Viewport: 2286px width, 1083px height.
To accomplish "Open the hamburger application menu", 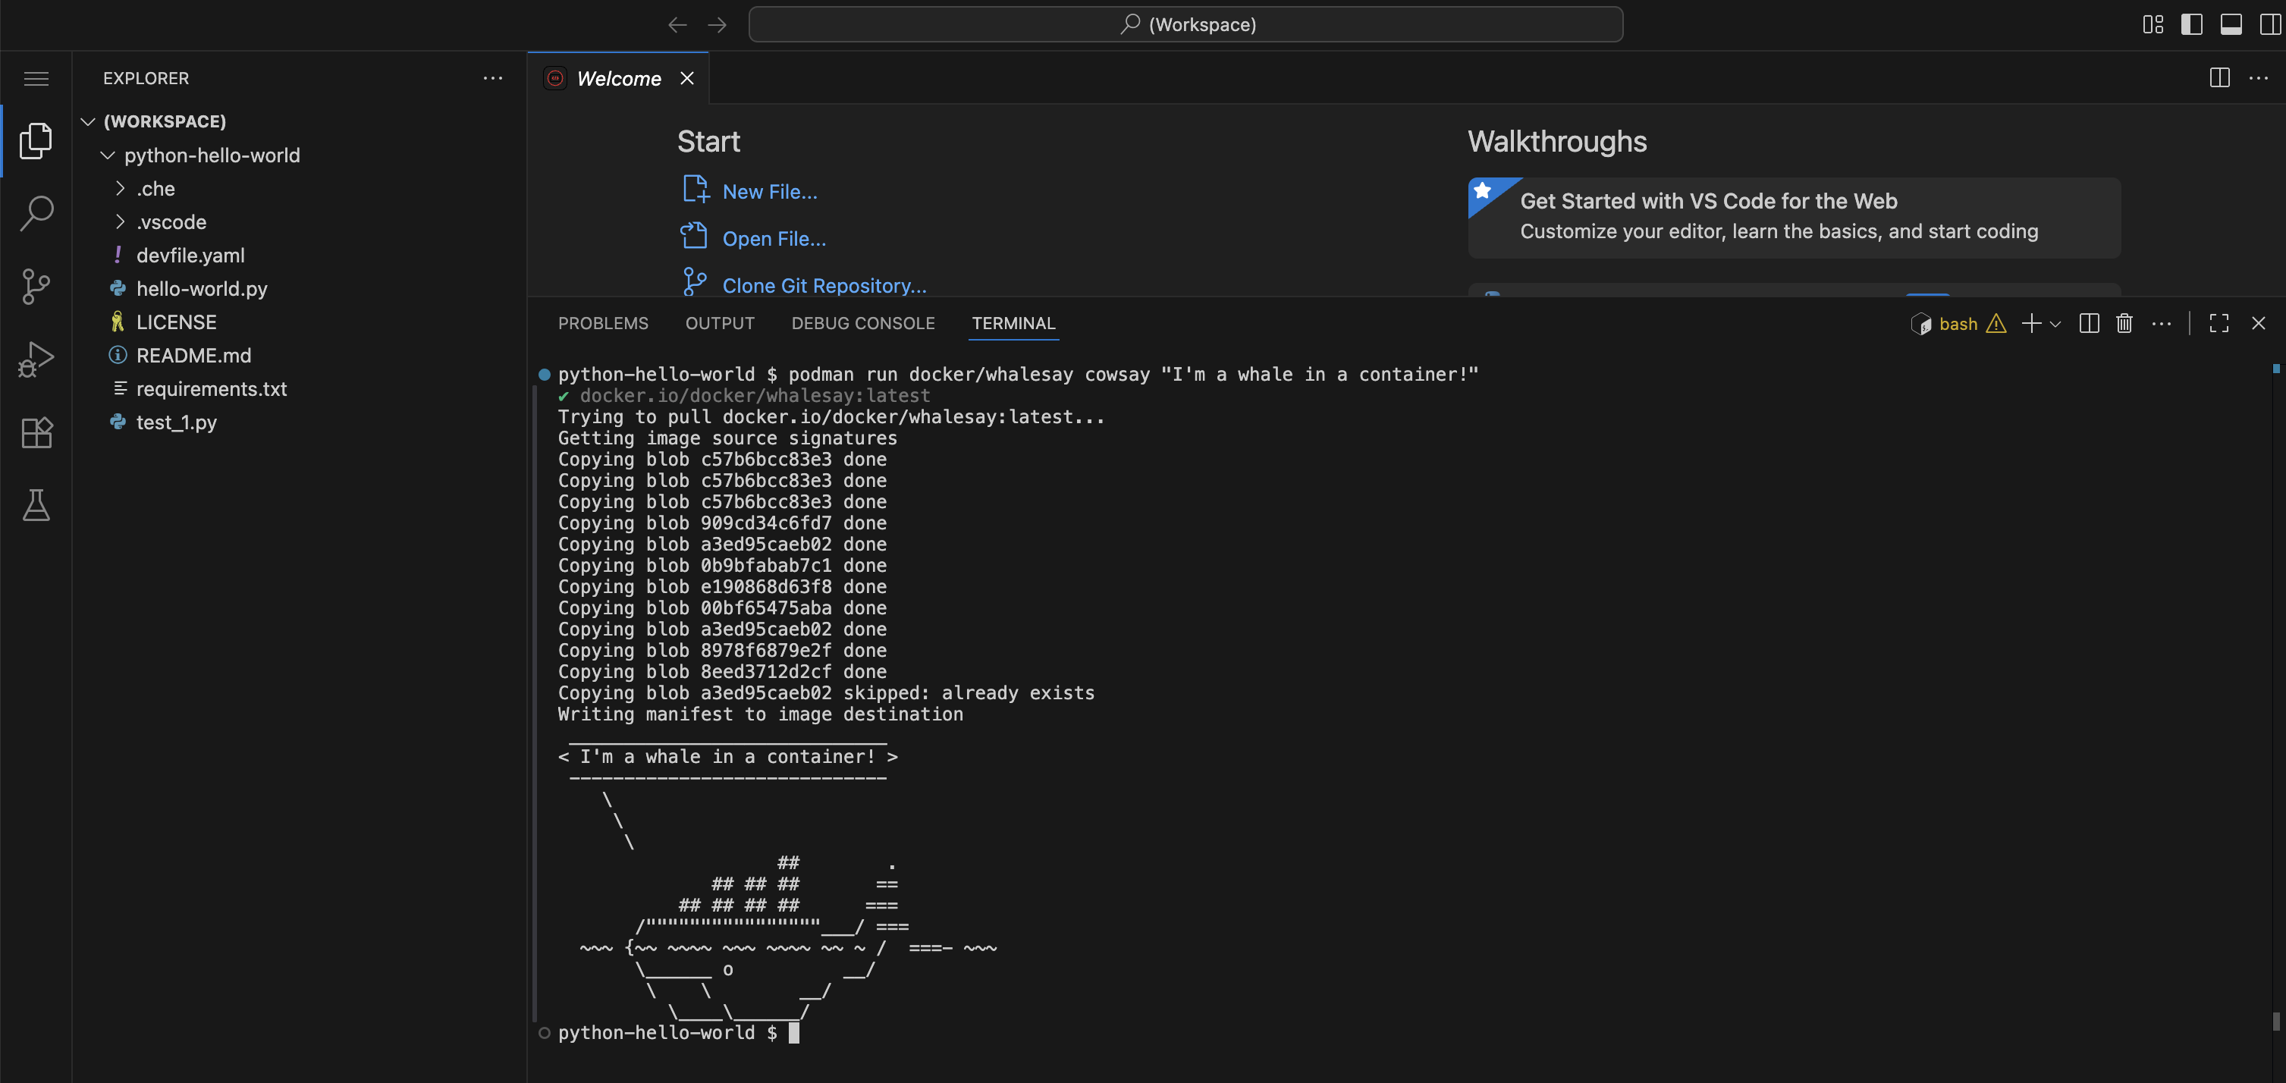I will 36,78.
